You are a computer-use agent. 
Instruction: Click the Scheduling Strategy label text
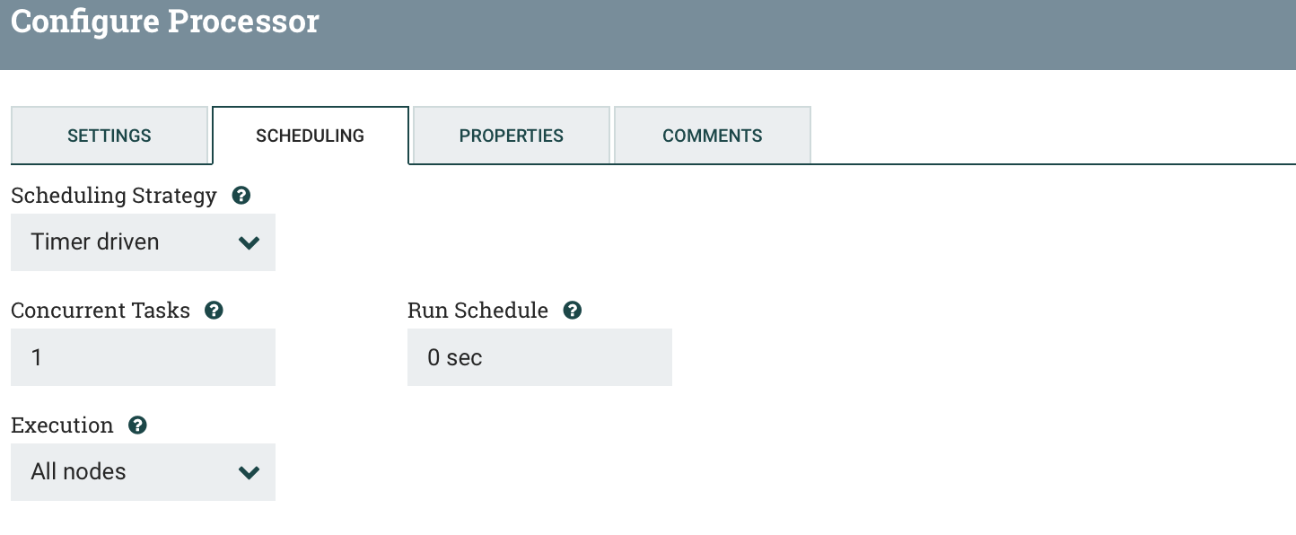click(114, 196)
